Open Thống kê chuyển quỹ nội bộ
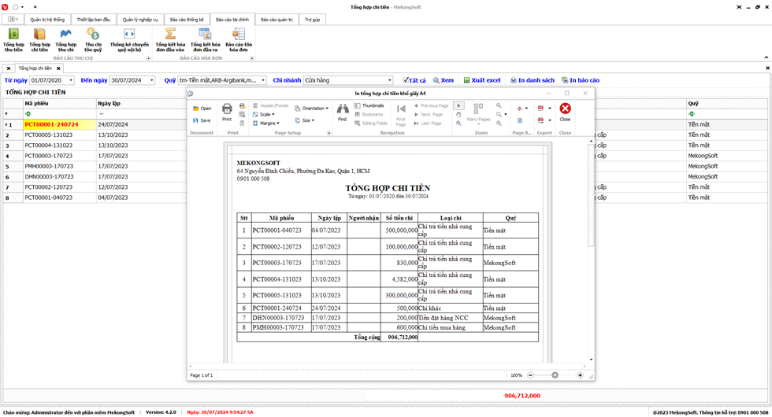 point(129,40)
